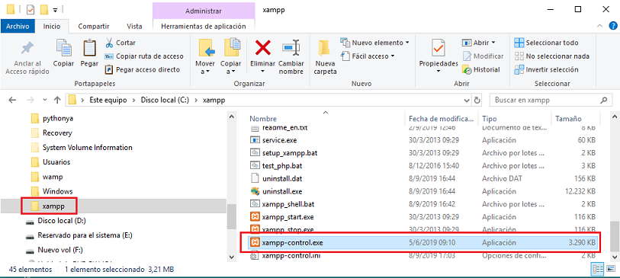This screenshot has height=278, width=620.
Task: Click the search magnifier icon
Action: point(604,101)
